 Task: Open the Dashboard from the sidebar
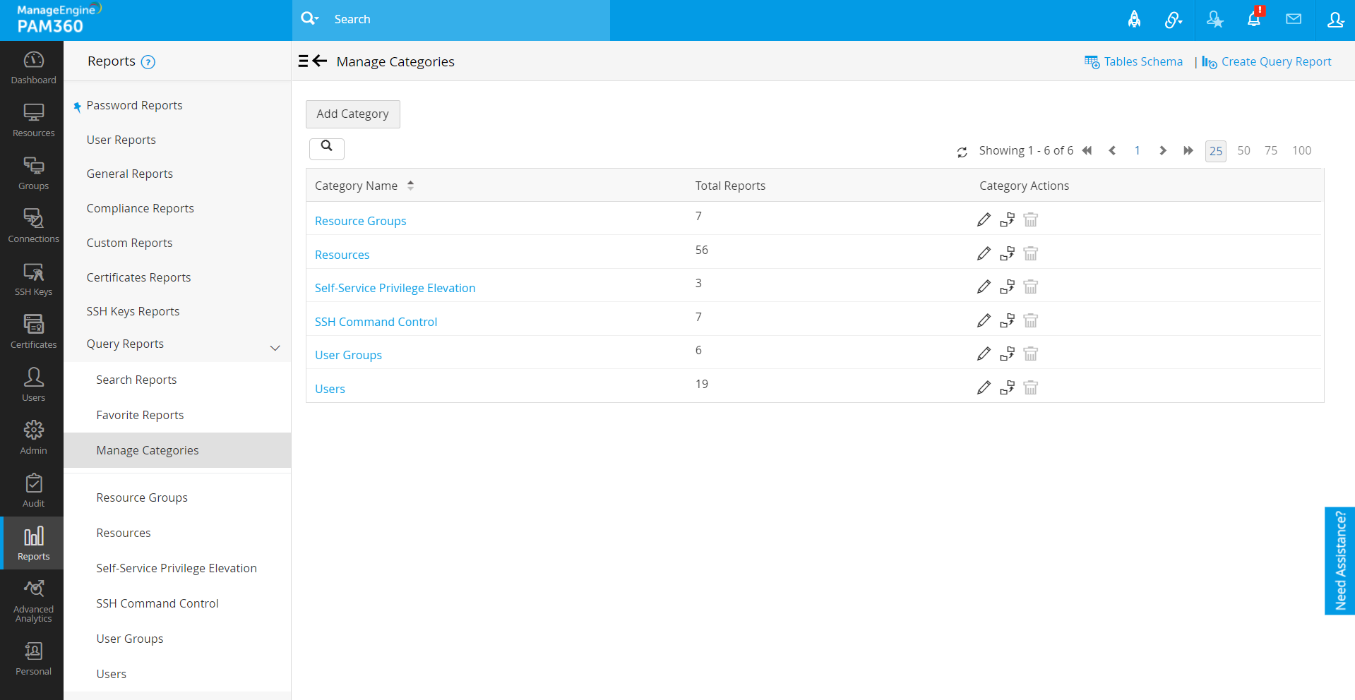pos(33,68)
